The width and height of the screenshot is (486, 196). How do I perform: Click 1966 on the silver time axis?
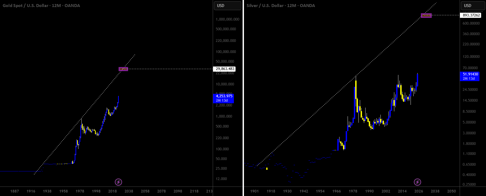pos(336,191)
